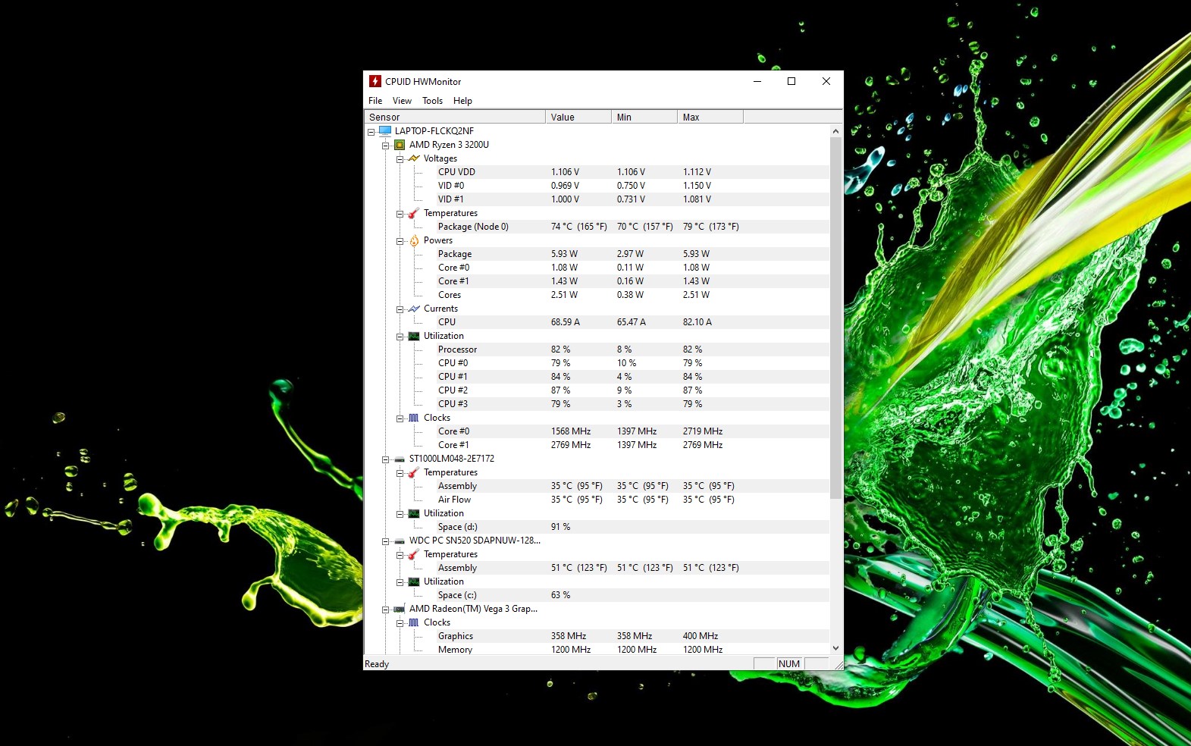
Task: Collapse the CPU Utilization section
Action: point(400,337)
